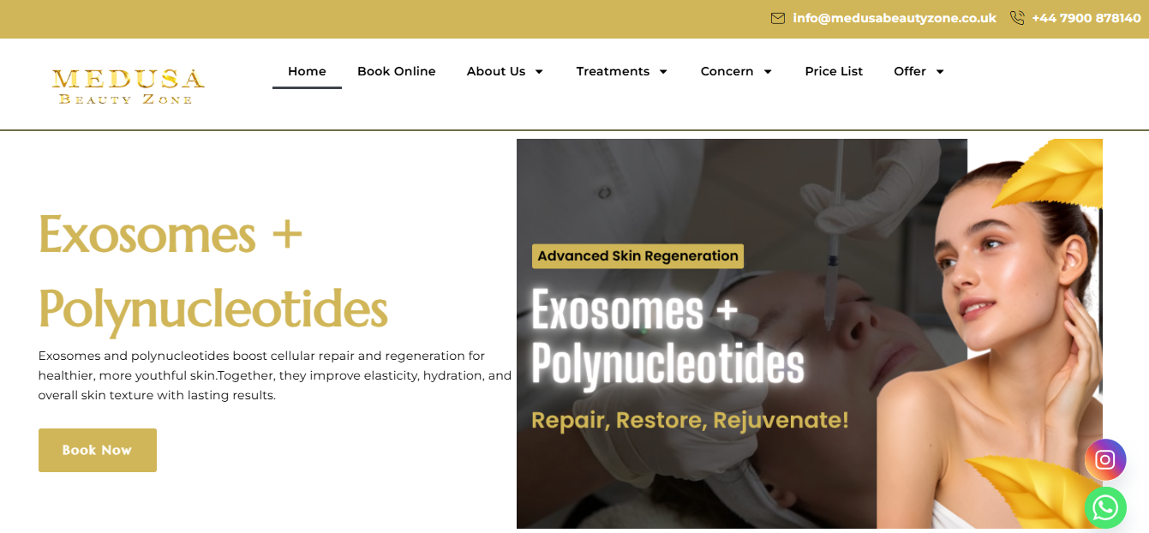
Task: Go to the Home menu item
Action: (x=307, y=71)
